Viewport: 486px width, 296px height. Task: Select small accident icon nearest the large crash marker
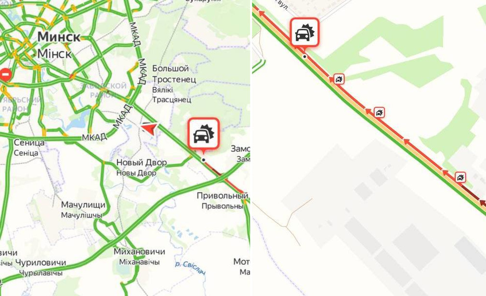pyautogui.click(x=339, y=79)
